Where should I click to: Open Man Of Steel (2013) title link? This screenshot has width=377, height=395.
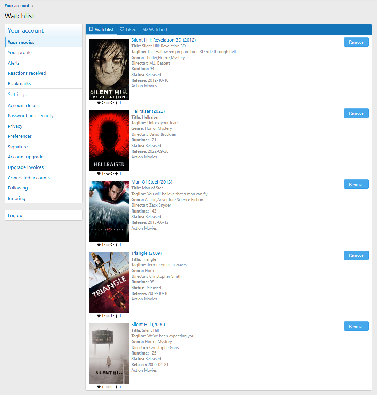click(x=152, y=182)
